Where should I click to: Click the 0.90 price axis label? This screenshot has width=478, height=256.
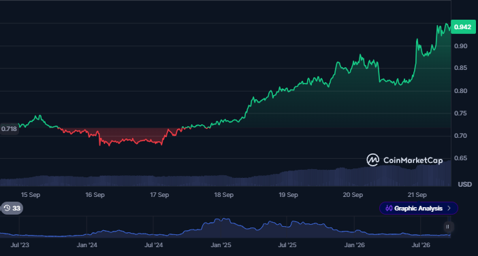[x=460, y=46]
